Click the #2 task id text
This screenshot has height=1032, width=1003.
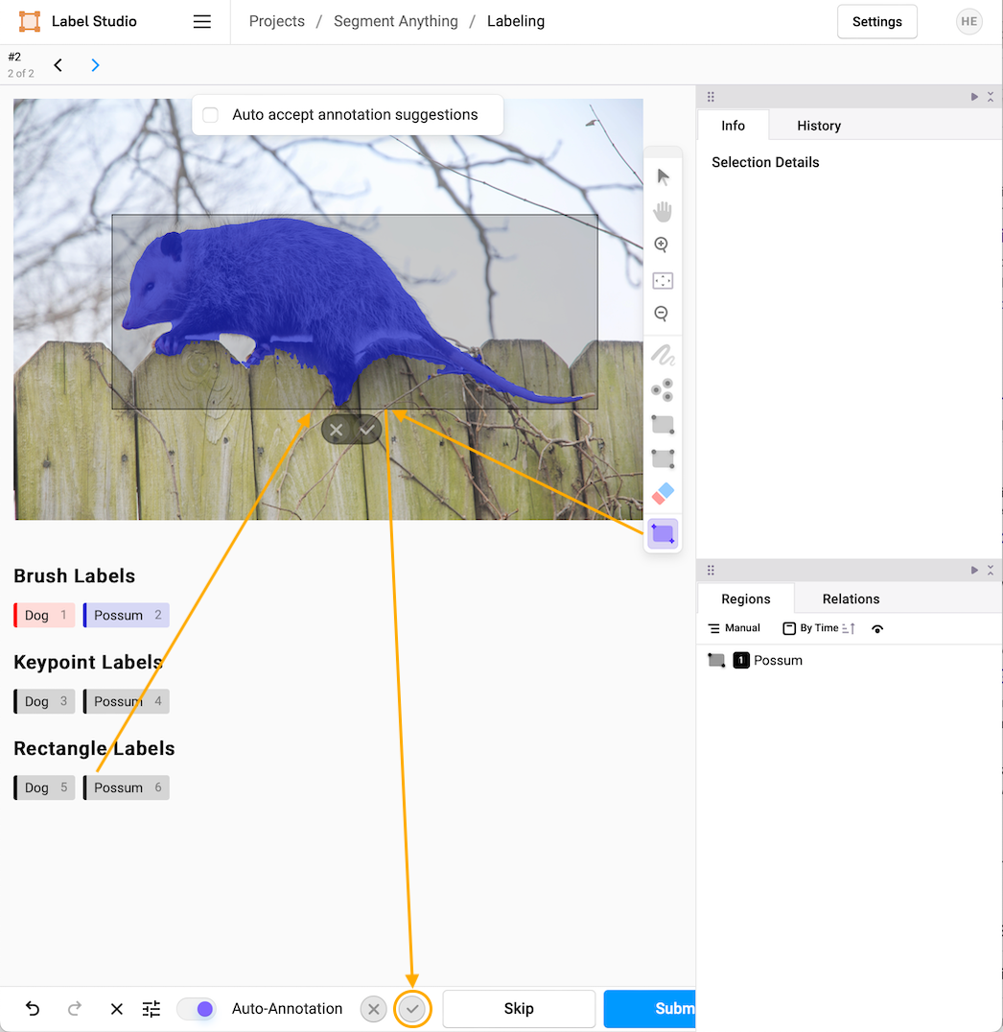(x=14, y=57)
